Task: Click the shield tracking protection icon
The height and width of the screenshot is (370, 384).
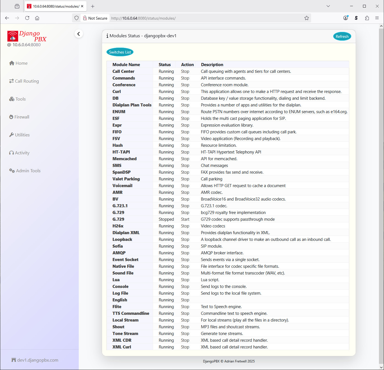Action: 77,18
